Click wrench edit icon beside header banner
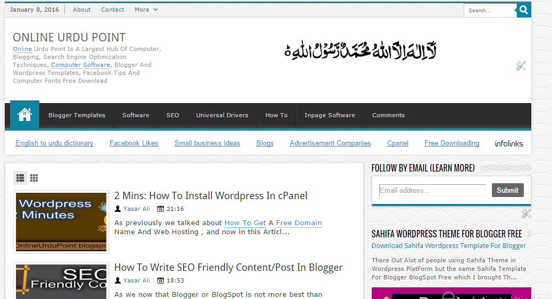Viewport: 552px width, 299px height. pos(521,66)
